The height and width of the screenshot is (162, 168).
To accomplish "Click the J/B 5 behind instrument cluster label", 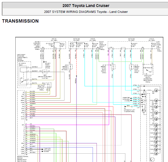I will coord(45,77).
